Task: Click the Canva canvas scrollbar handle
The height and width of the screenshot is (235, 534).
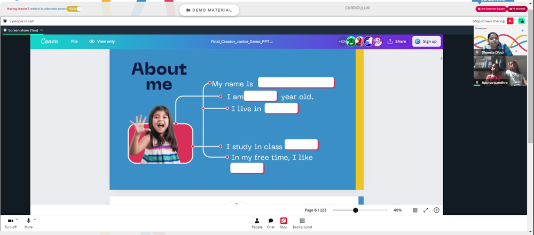Action: click(442, 59)
